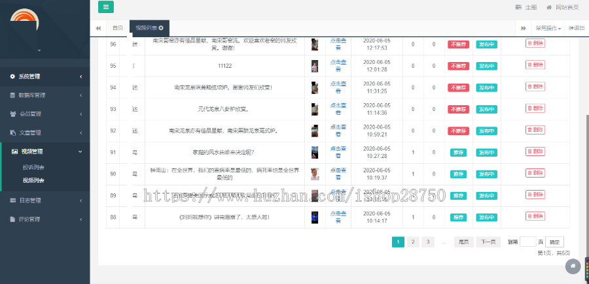Toggle 推荐 status in row 88

point(458,217)
